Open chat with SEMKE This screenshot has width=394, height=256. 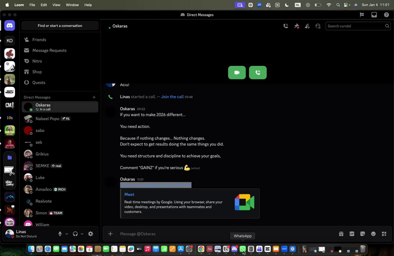pyautogui.click(x=60, y=166)
